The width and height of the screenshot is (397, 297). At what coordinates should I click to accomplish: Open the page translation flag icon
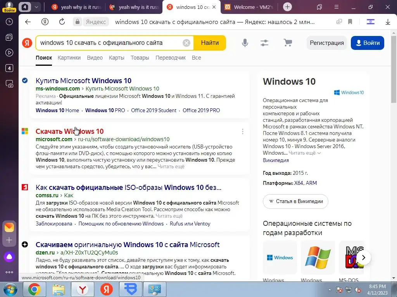[370, 22]
